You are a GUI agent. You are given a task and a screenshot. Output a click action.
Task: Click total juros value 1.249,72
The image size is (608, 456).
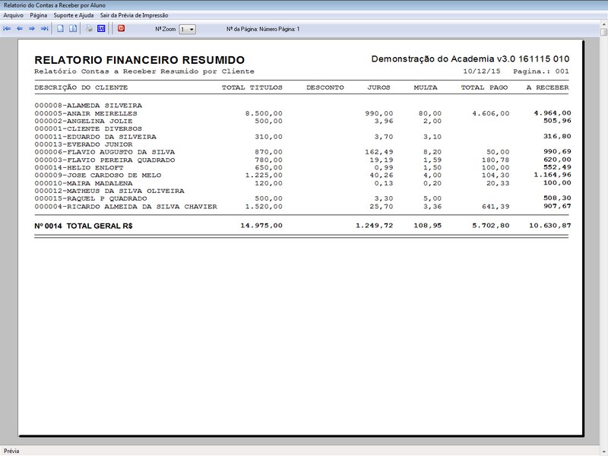tap(375, 226)
